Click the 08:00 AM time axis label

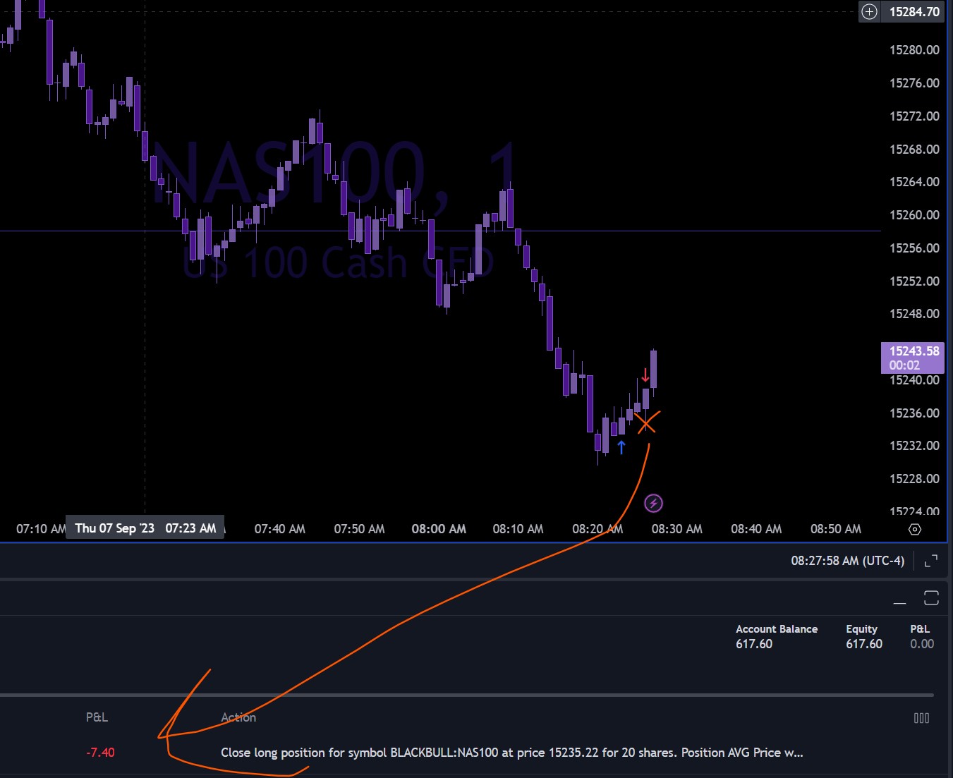click(439, 529)
